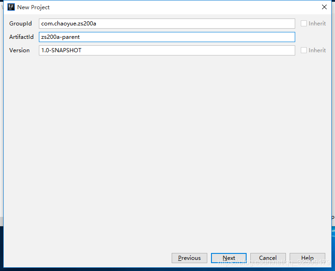Image resolution: width=335 pixels, height=271 pixels.
Task: Click the New Project title text
Action: (33, 7)
